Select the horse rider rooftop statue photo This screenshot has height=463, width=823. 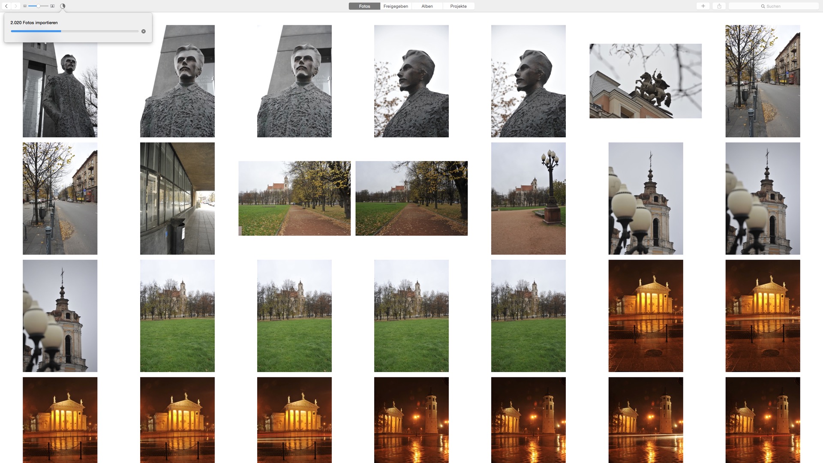[646, 81]
